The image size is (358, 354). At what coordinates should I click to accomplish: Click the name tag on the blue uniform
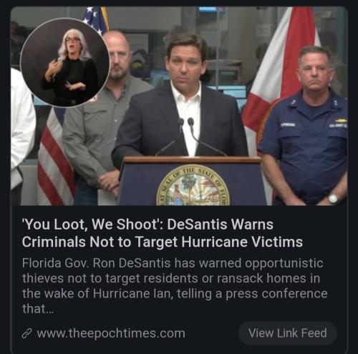point(289,124)
